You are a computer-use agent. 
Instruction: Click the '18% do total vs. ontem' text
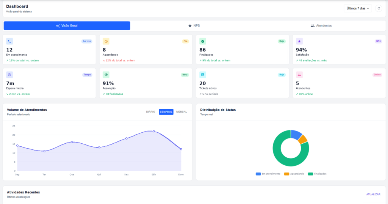[24, 60]
